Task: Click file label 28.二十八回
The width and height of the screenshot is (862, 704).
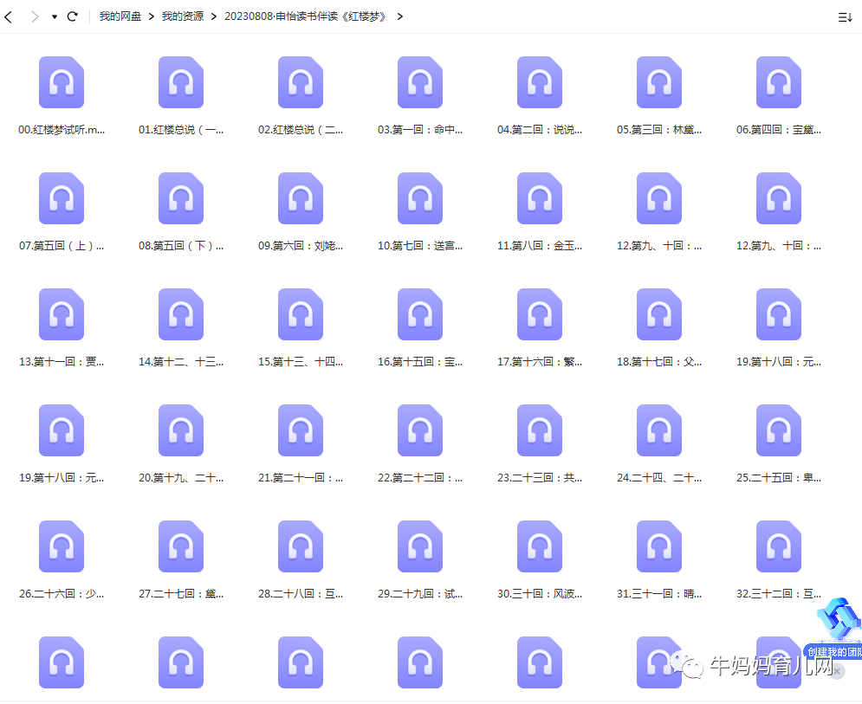Action: click(x=300, y=593)
